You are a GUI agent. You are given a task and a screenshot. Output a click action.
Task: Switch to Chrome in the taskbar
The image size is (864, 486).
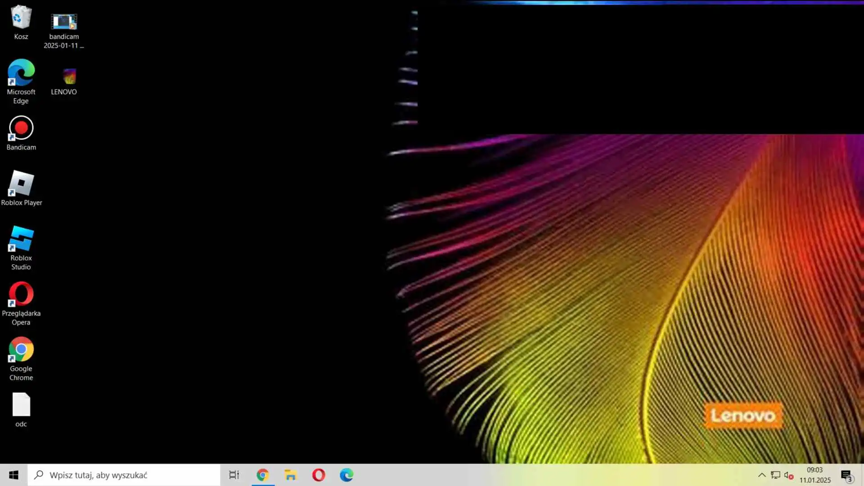[x=263, y=475]
